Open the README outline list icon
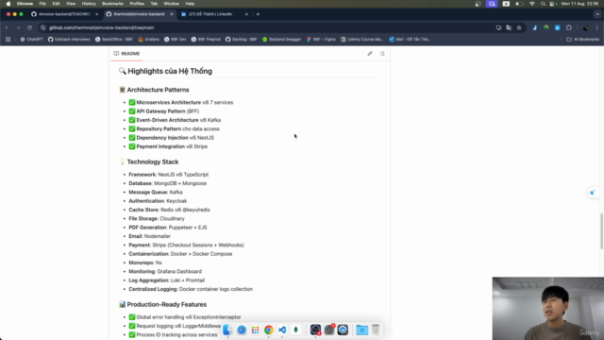This screenshot has width=604, height=340. click(382, 54)
